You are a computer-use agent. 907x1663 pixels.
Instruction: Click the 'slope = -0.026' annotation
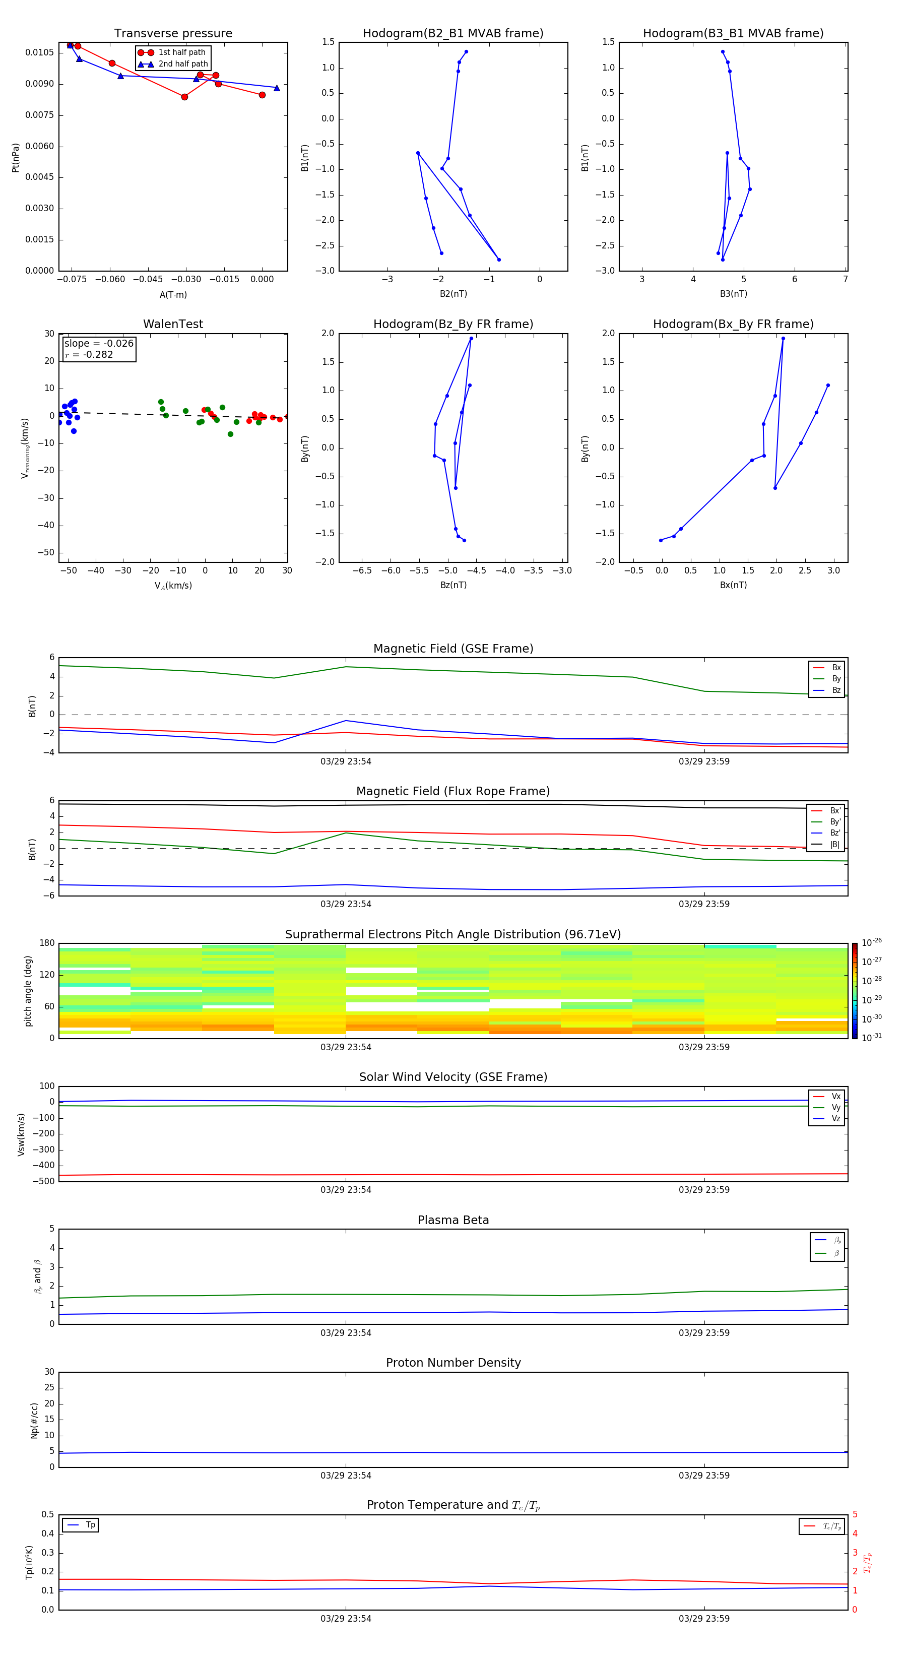(x=99, y=344)
